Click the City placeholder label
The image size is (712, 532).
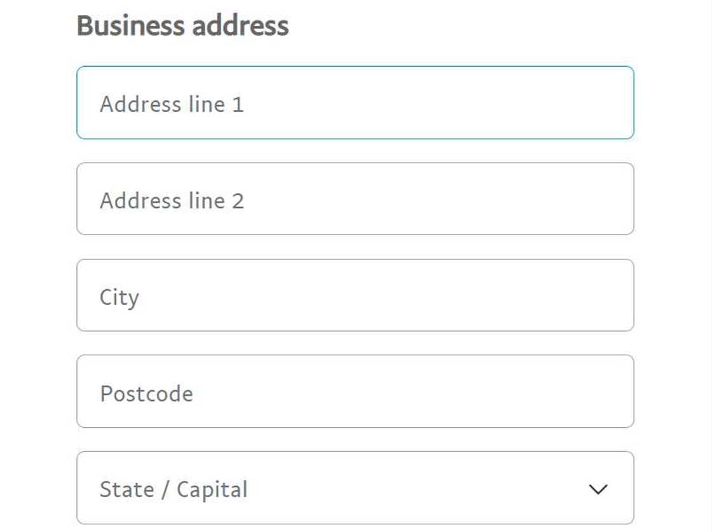(x=120, y=296)
